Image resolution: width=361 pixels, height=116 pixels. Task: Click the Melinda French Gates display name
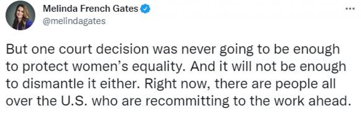tap(91, 10)
